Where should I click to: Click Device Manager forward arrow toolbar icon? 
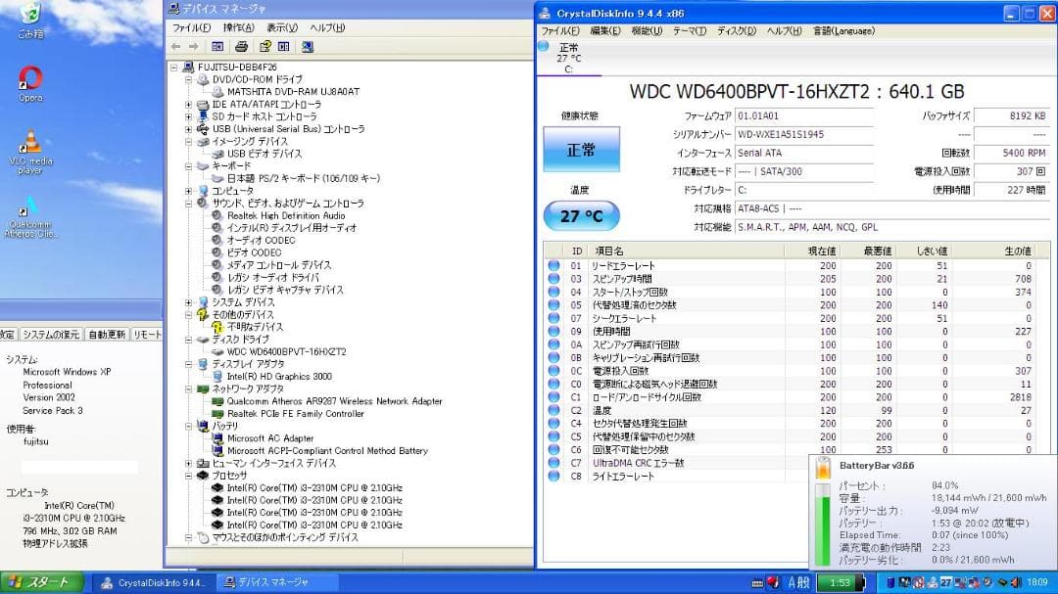pyautogui.click(x=194, y=47)
